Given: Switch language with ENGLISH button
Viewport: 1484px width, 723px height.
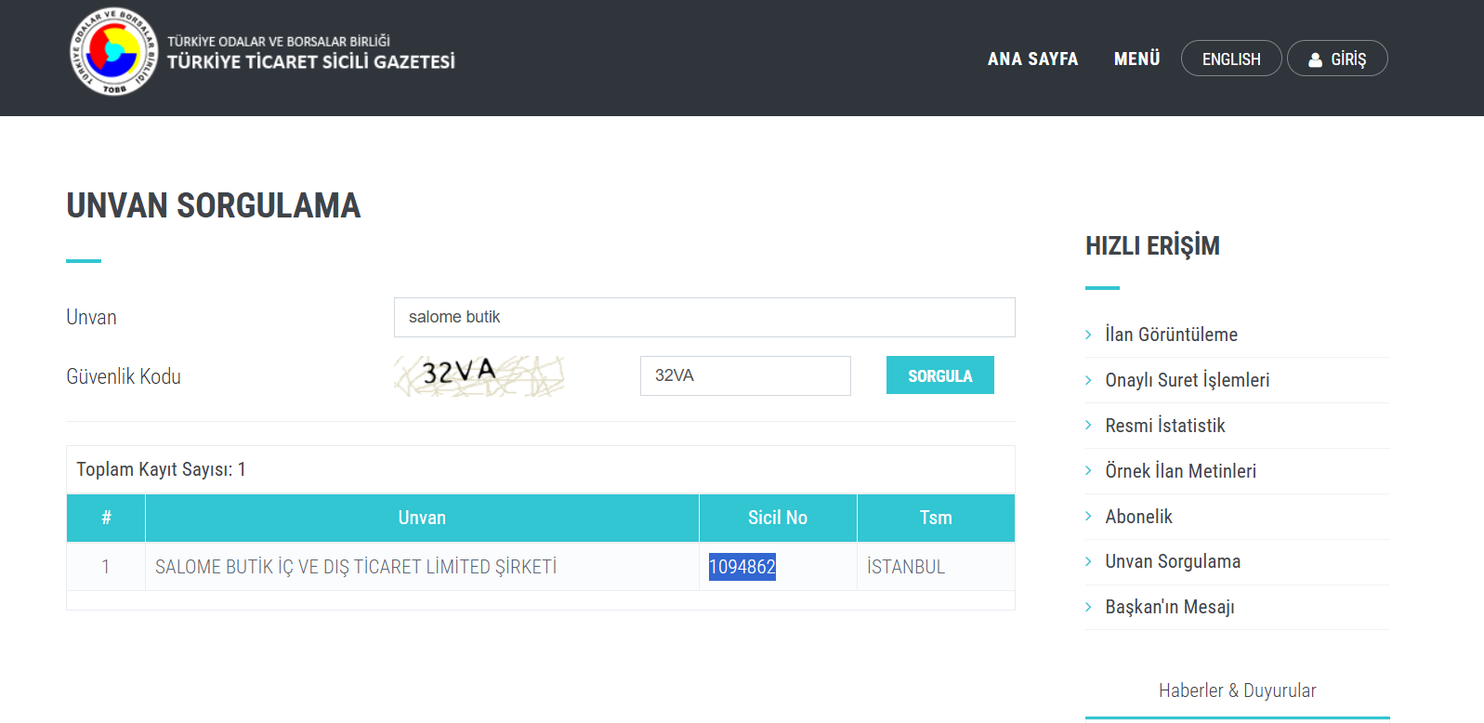Looking at the screenshot, I should (x=1230, y=59).
